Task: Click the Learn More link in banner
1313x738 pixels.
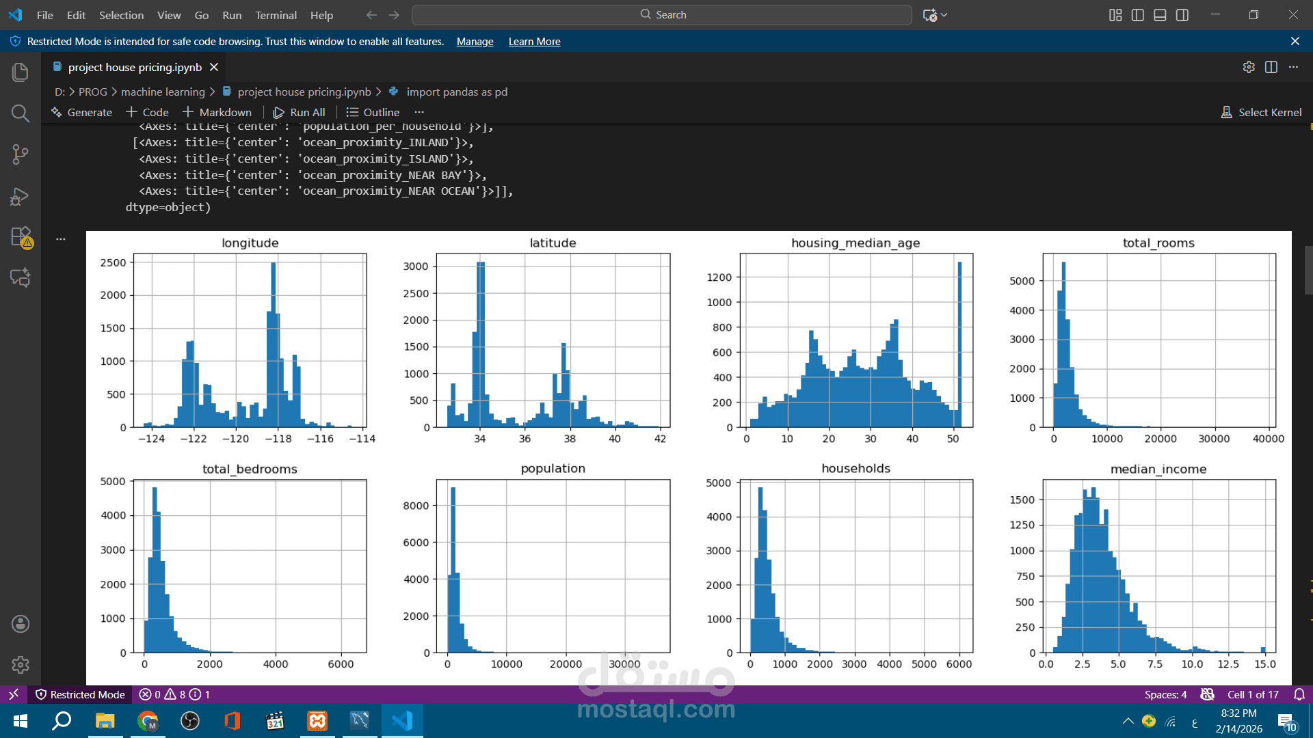Action: tap(534, 42)
